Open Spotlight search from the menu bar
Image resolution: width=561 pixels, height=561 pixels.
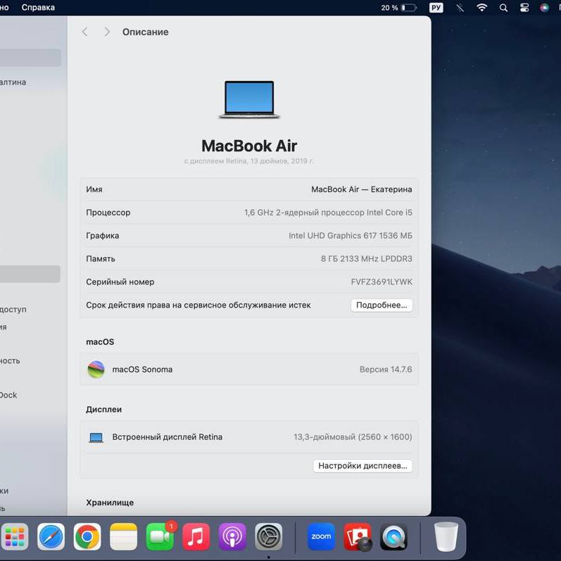pyautogui.click(x=503, y=8)
